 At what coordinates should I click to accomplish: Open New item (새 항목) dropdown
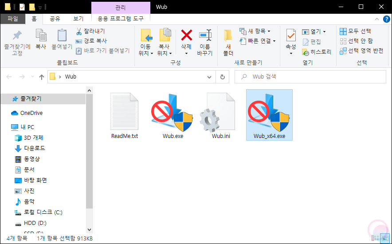coord(255,31)
